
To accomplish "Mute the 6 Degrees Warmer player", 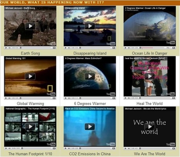I will [x=69, y=98].
